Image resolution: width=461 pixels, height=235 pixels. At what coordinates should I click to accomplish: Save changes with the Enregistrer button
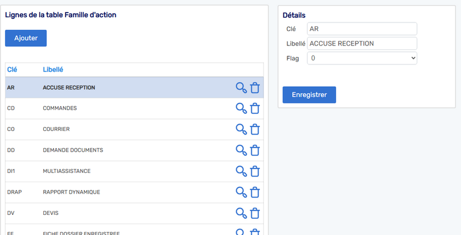click(309, 95)
